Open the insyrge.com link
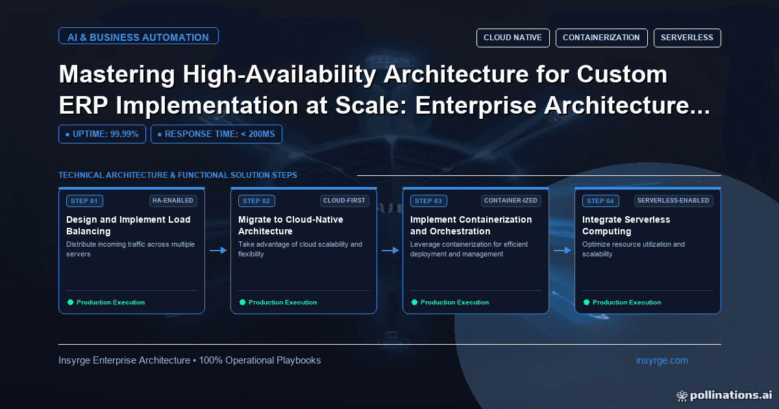 pos(662,360)
